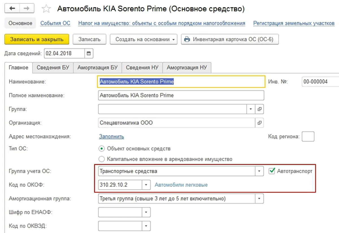Enable the Автотранспорт checkbox
This screenshot has height=233, width=339.
coord(272,171)
